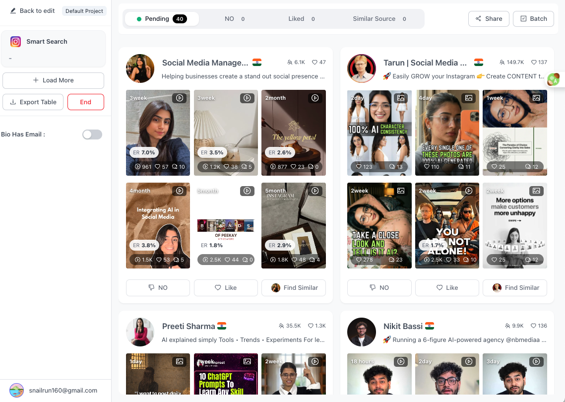Click the Instagram icon beside Smart Search
This screenshot has width=565, height=402.
coord(16,41)
